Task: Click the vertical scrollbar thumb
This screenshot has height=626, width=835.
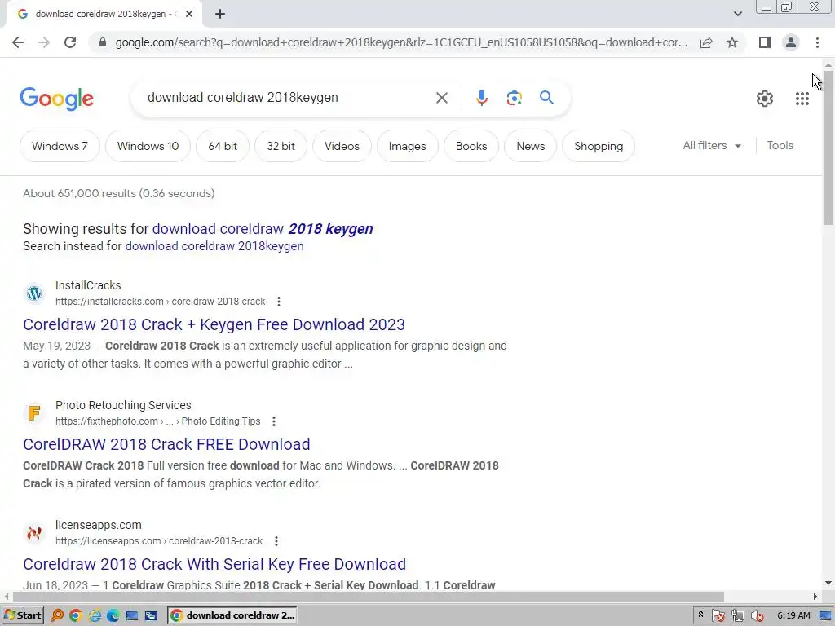Action: (x=828, y=148)
